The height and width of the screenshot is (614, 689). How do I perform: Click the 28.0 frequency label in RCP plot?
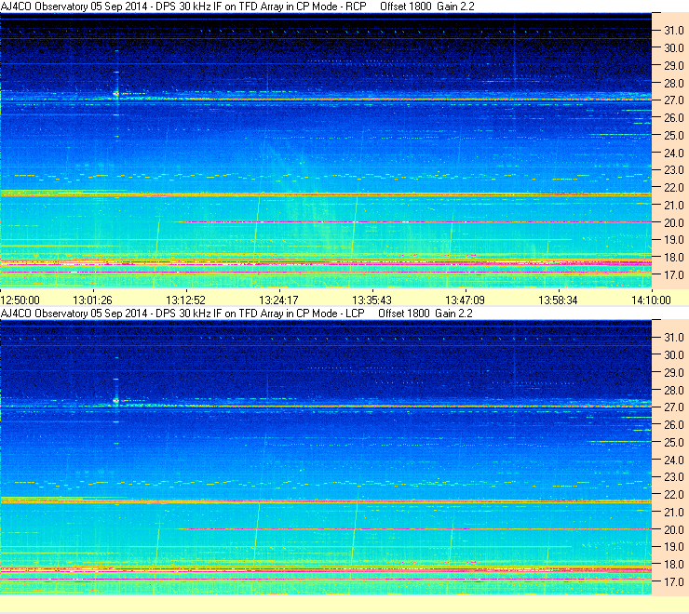tap(674, 83)
